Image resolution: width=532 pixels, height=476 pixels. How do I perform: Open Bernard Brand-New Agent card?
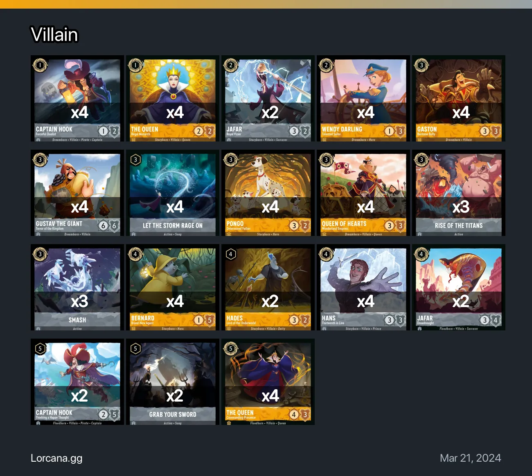(173, 287)
